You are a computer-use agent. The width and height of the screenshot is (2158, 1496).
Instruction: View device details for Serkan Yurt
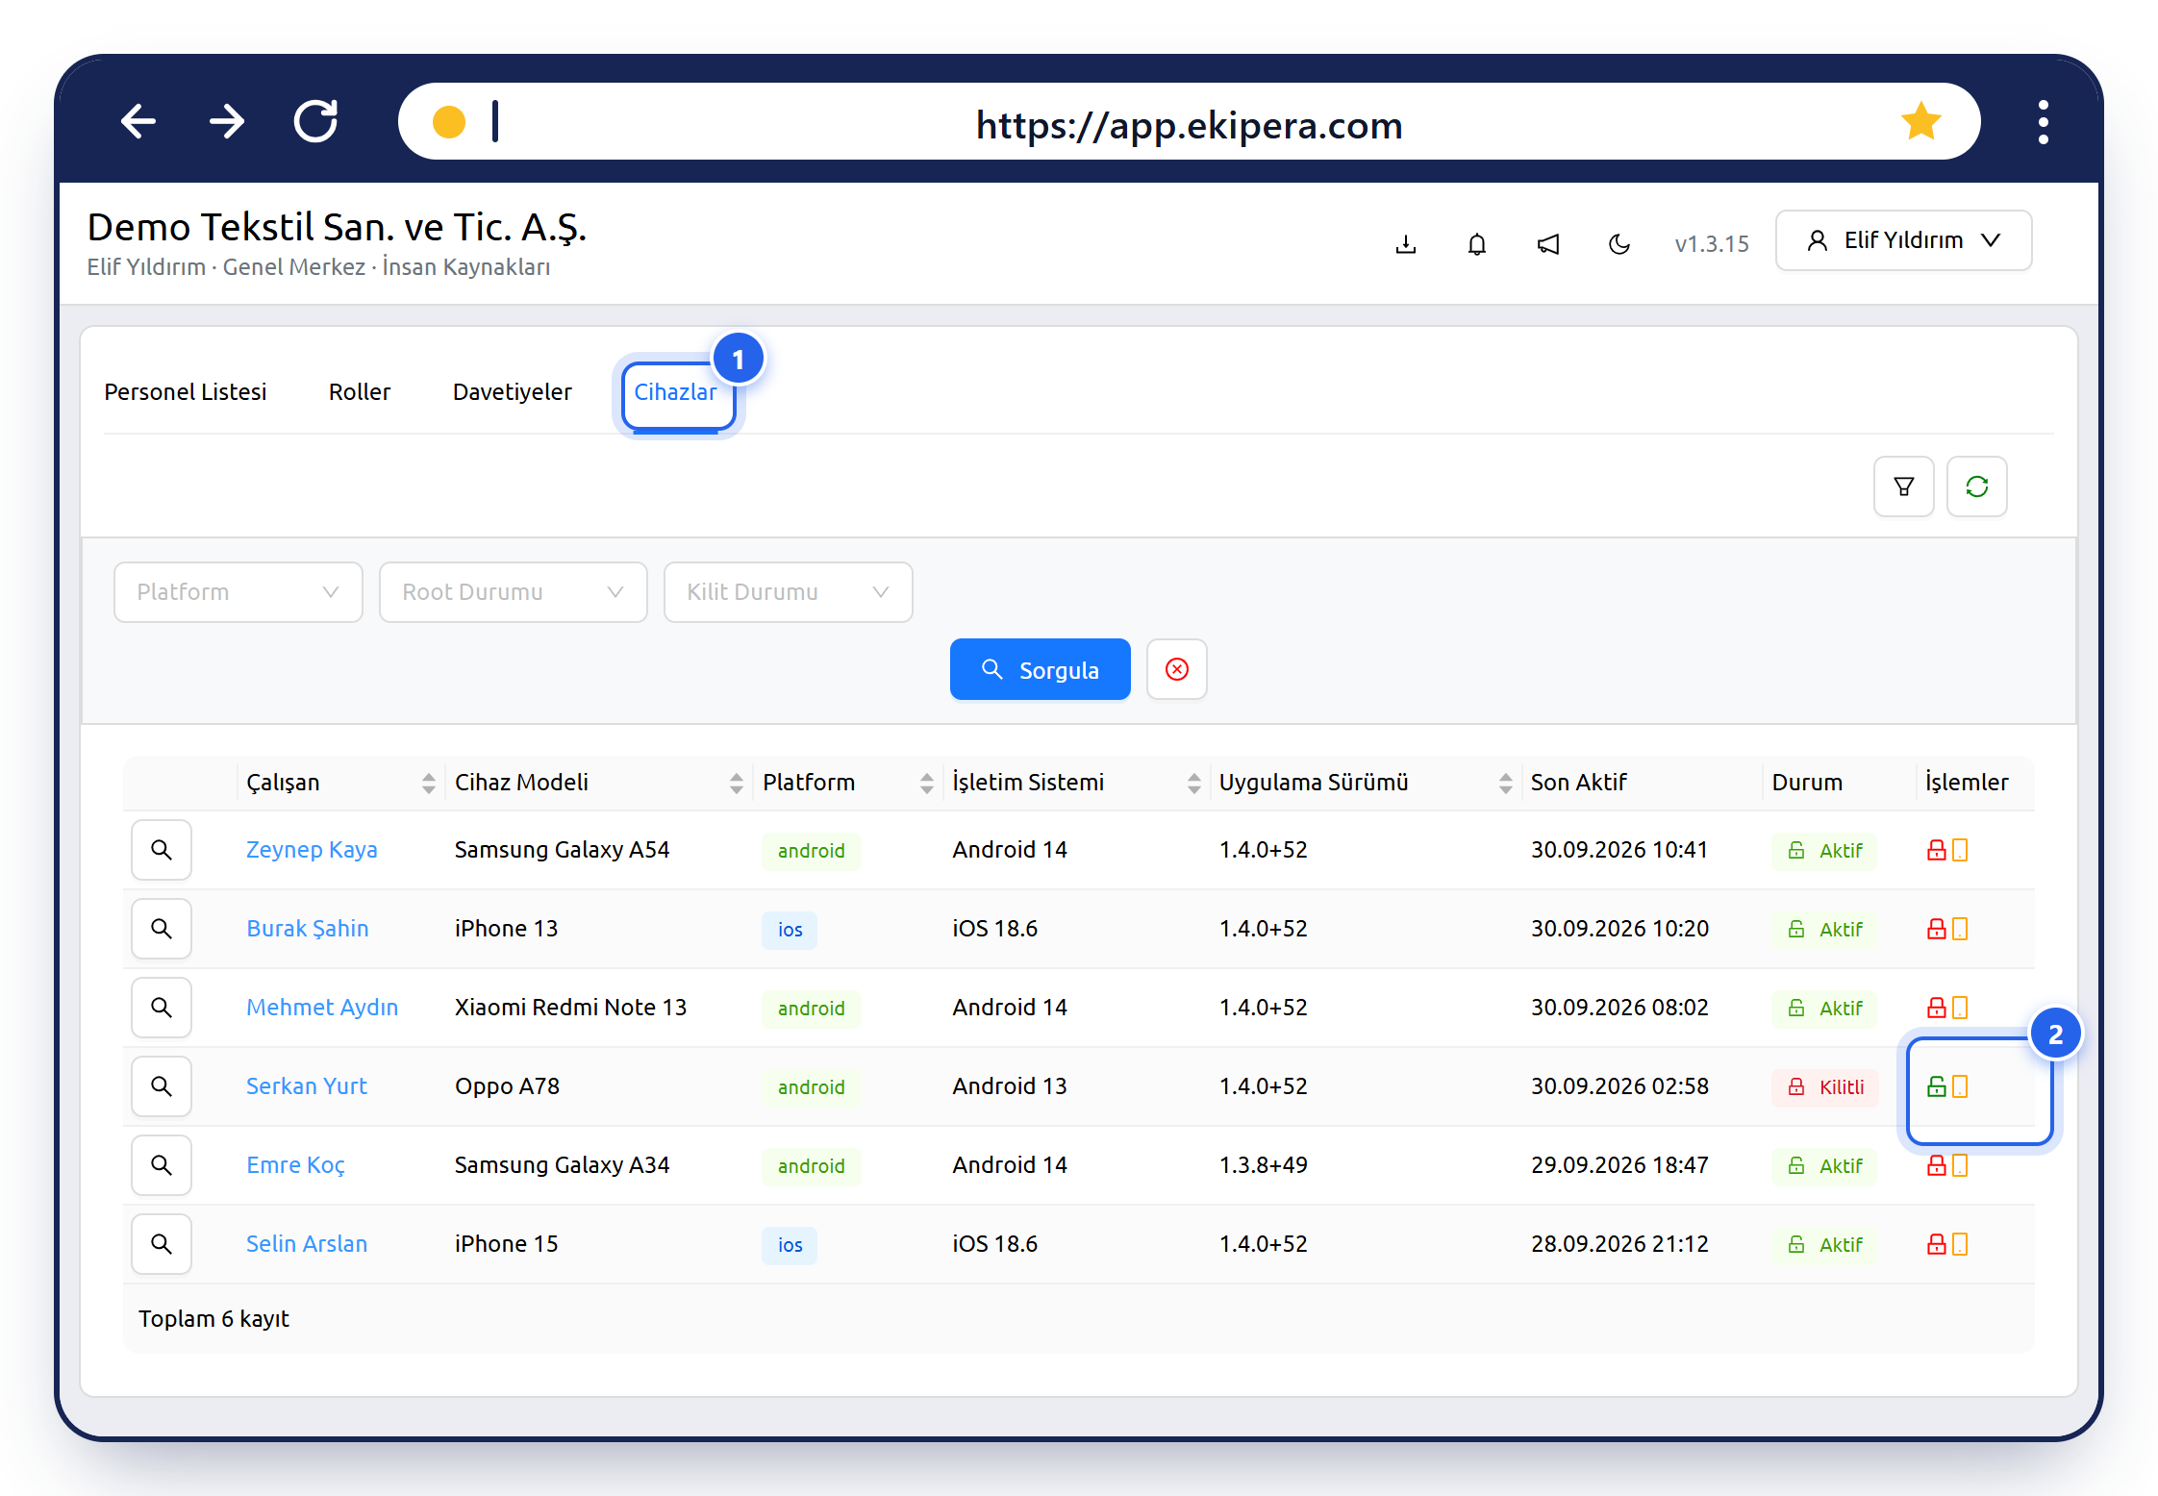click(162, 1086)
